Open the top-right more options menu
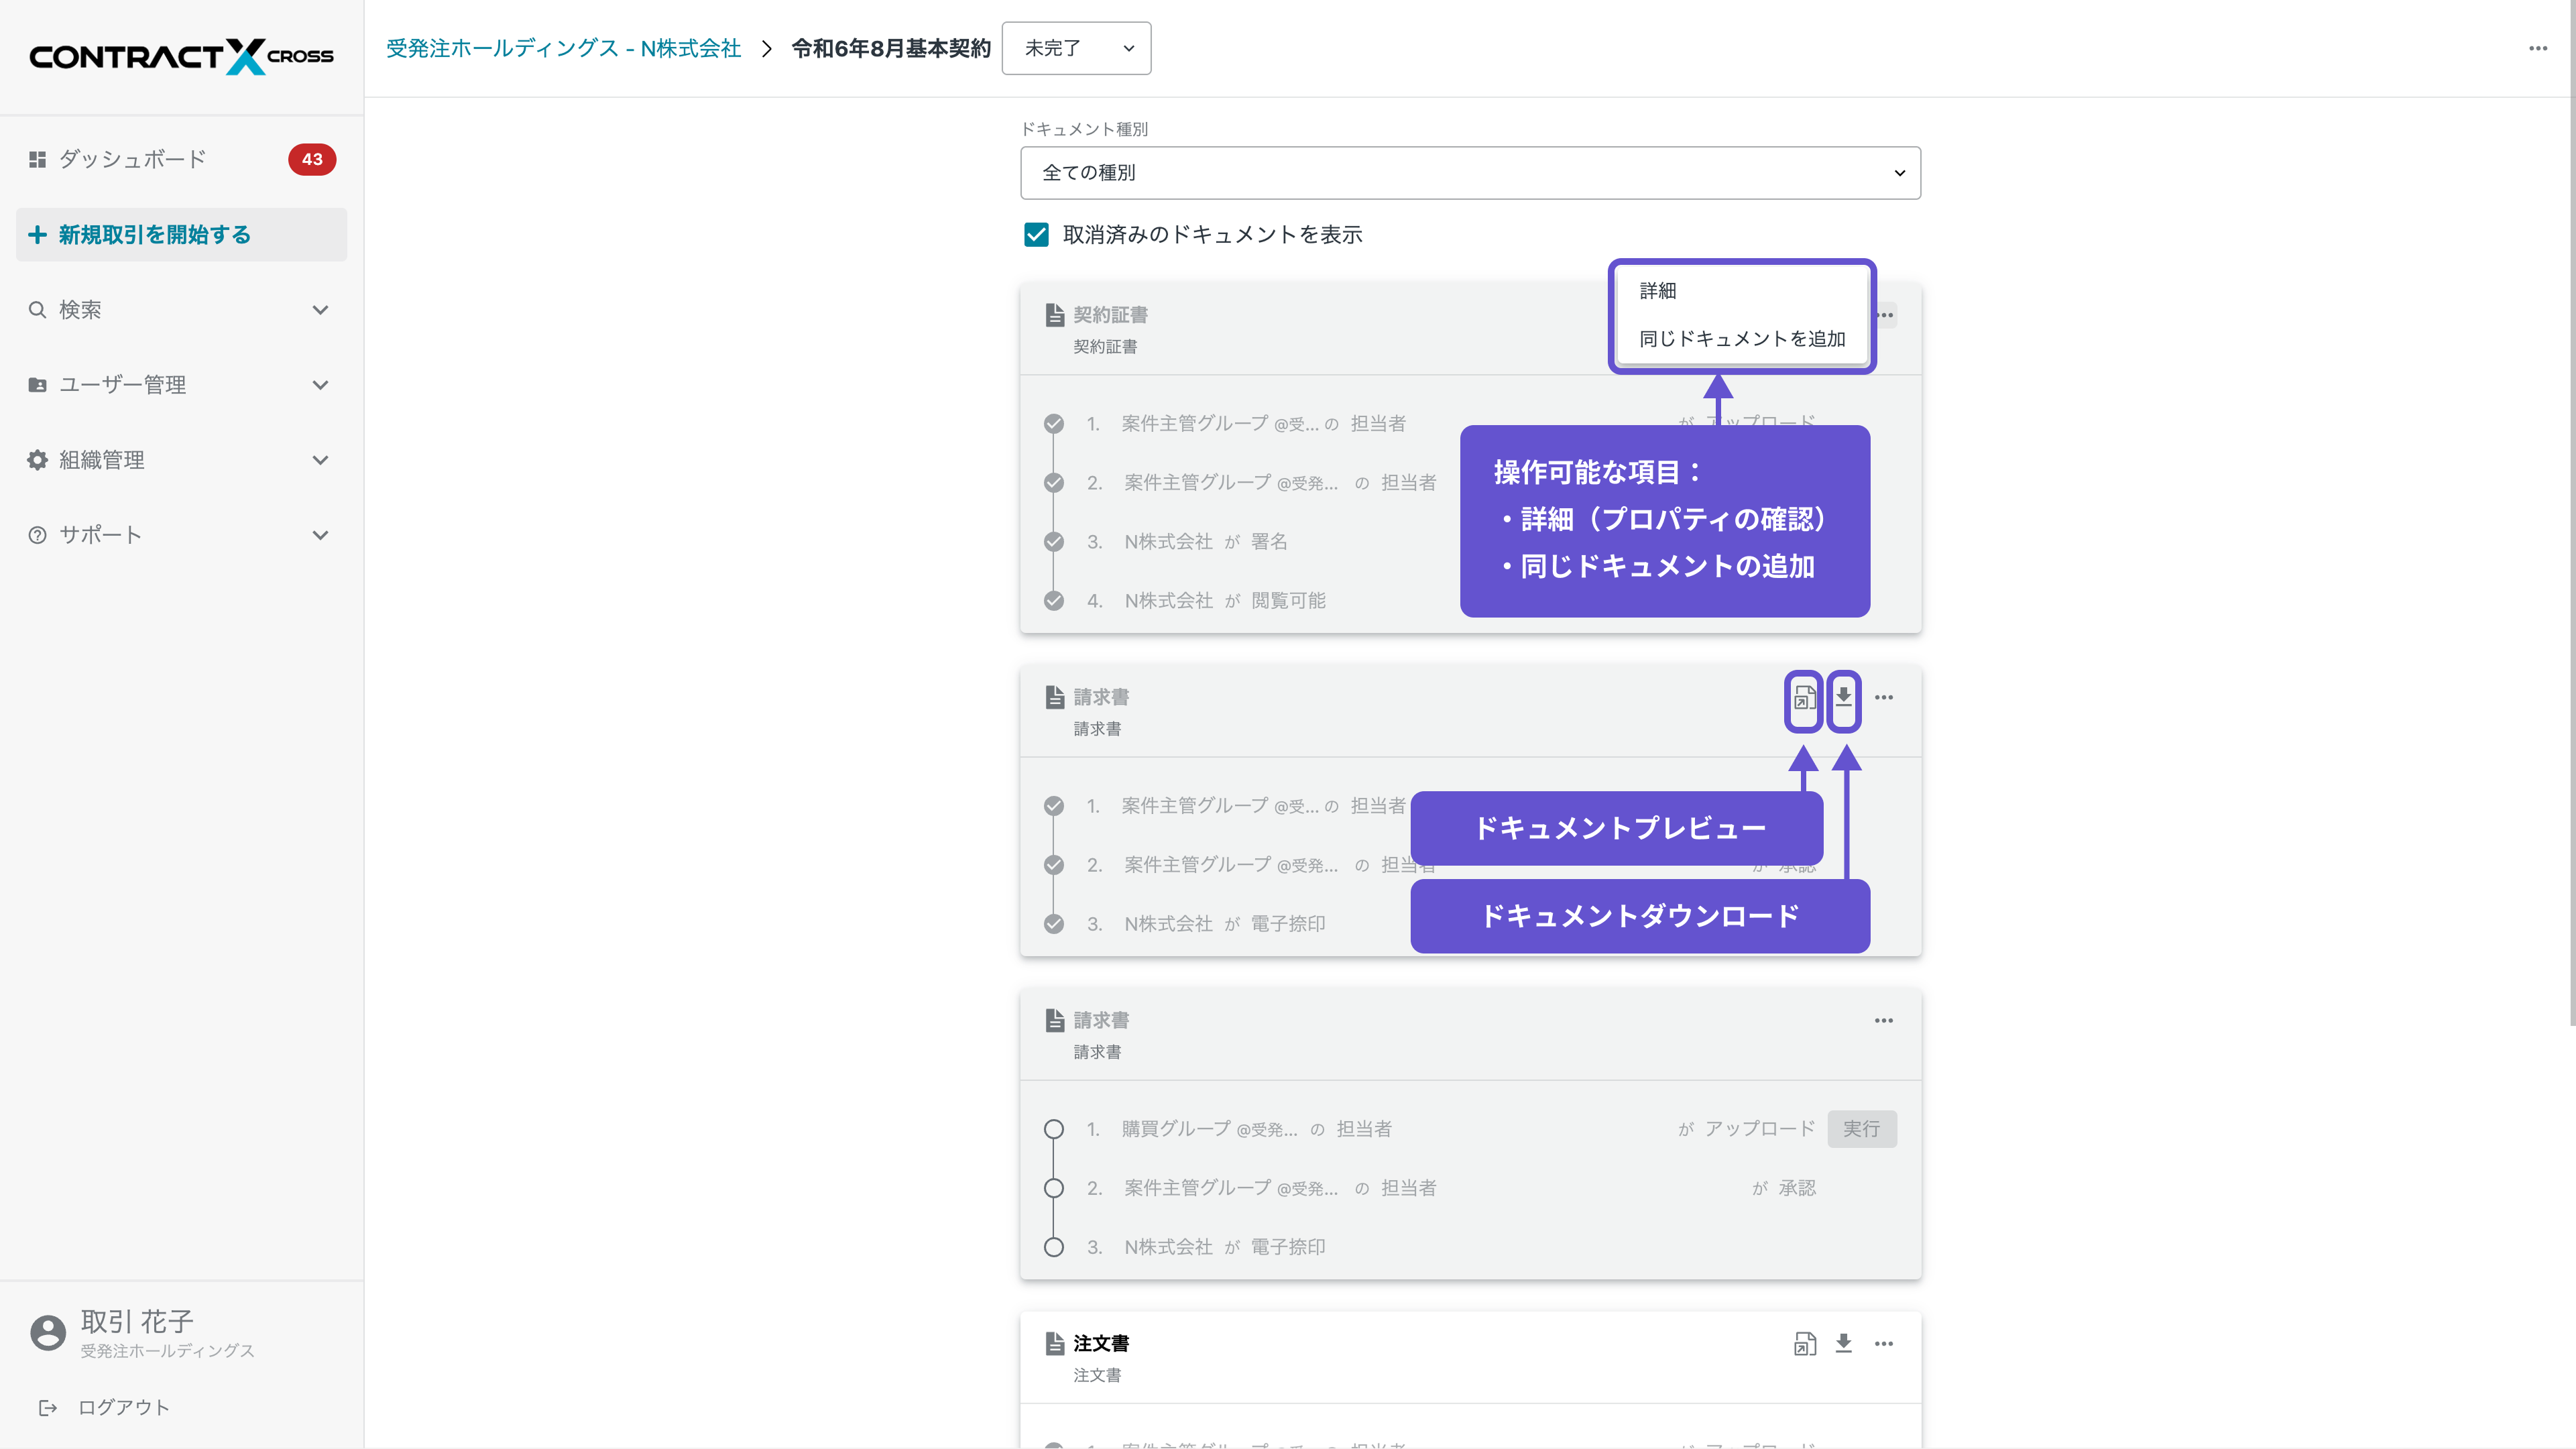This screenshot has height=1449, width=2576. [x=2538, y=48]
